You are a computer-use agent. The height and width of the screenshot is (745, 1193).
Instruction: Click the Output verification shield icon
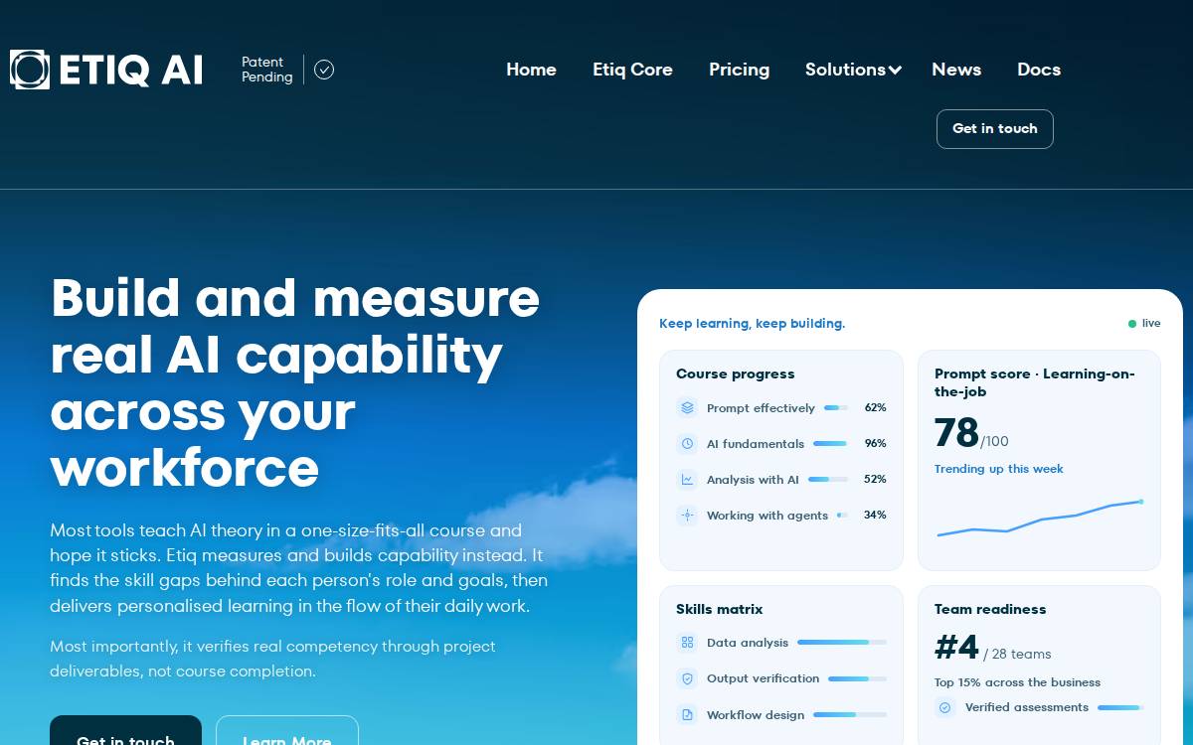pyautogui.click(x=687, y=678)
